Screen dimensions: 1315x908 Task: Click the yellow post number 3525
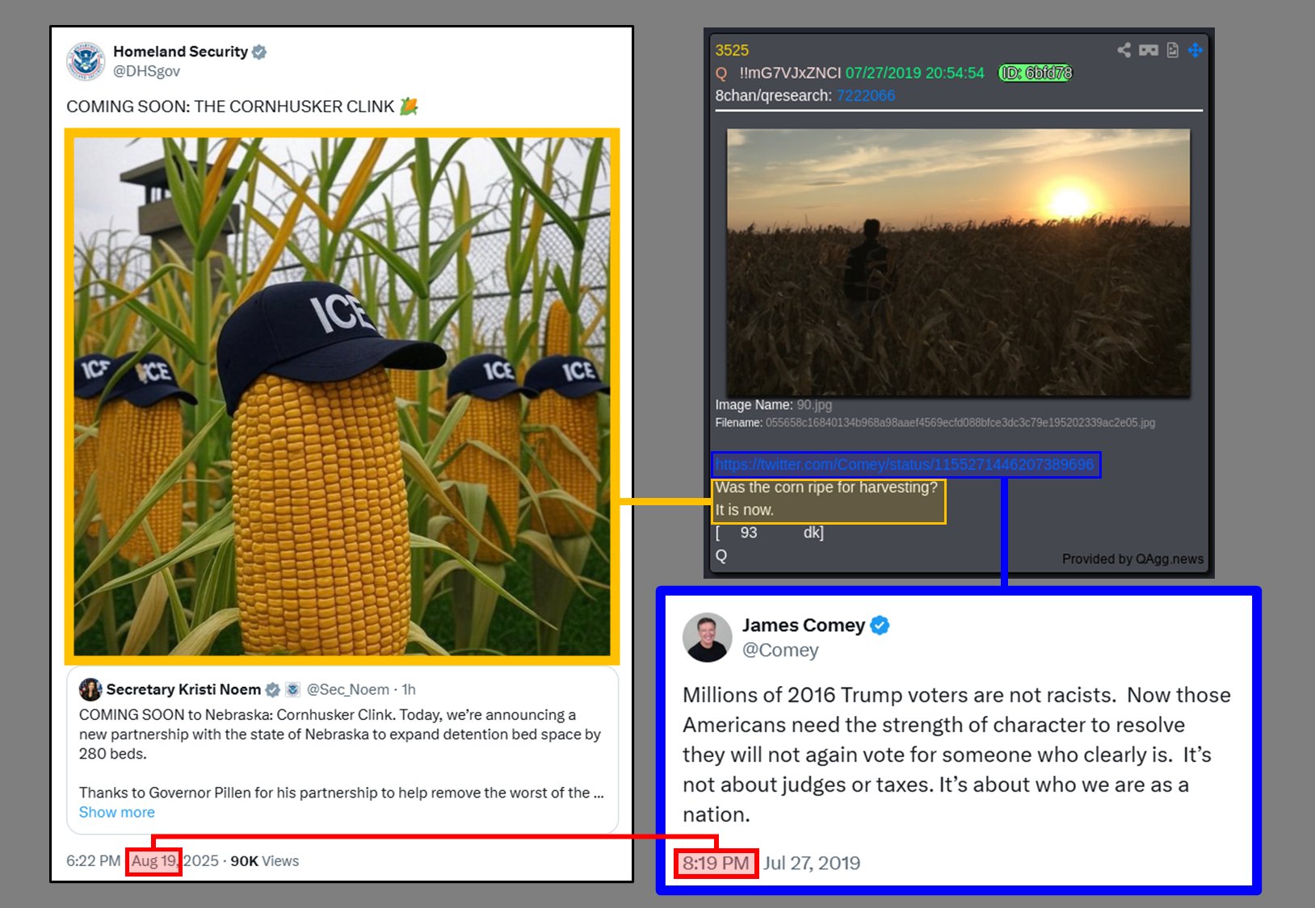[x=732, y=50]
